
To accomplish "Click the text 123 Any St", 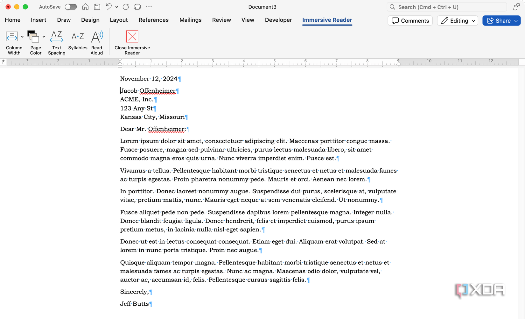I will [136, 108].
